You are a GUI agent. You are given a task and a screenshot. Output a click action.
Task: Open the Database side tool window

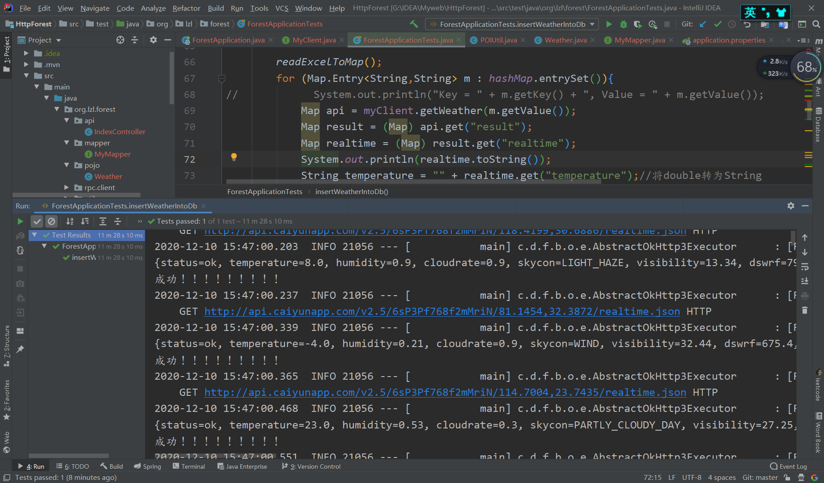(x=818, y=125)
